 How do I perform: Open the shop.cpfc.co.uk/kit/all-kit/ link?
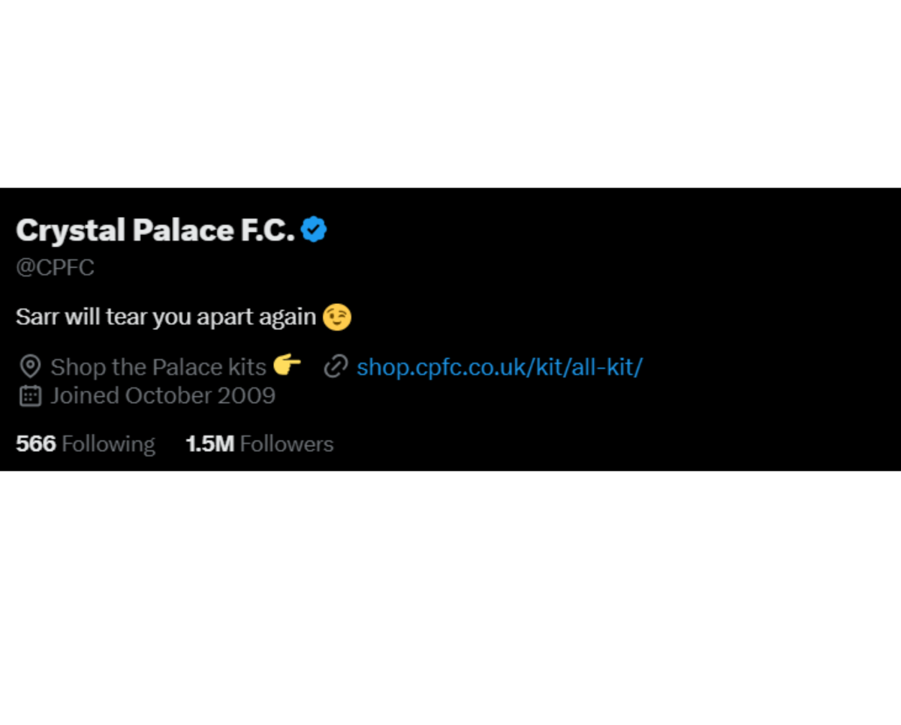(499, 367)
